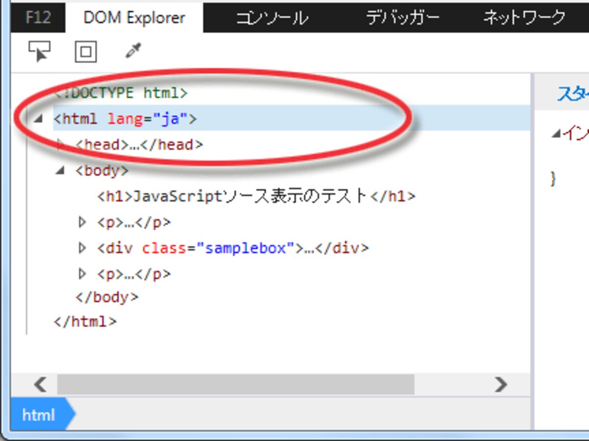Click the right scroll arrow of horizontal scrollbar

pos(501,384)
